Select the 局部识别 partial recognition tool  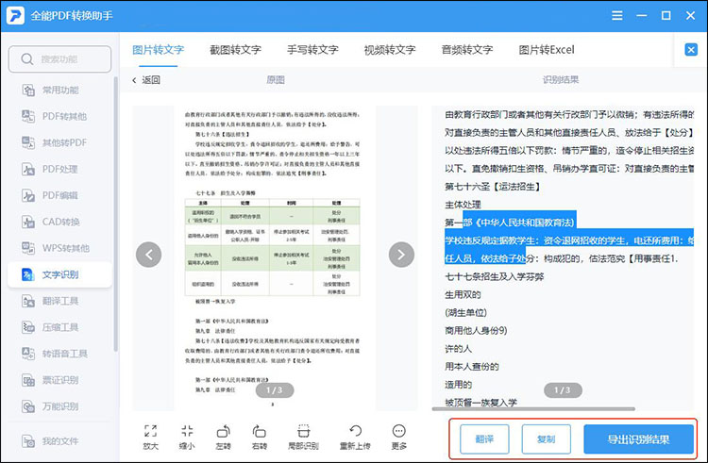coord(304,430)
